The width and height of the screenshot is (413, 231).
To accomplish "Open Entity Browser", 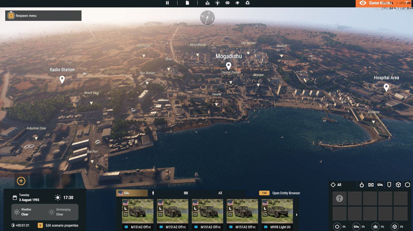I will tap(279, 193).
